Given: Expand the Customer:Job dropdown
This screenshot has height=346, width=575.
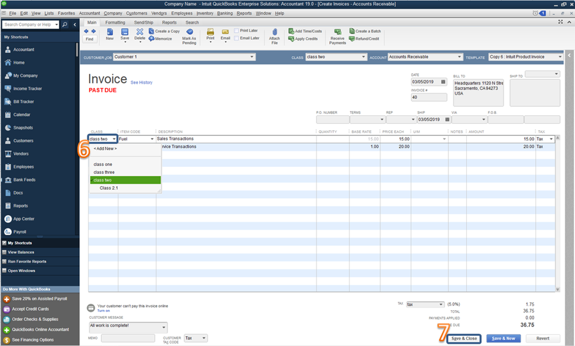Looking at the screenshot, I should pos(252,57).
